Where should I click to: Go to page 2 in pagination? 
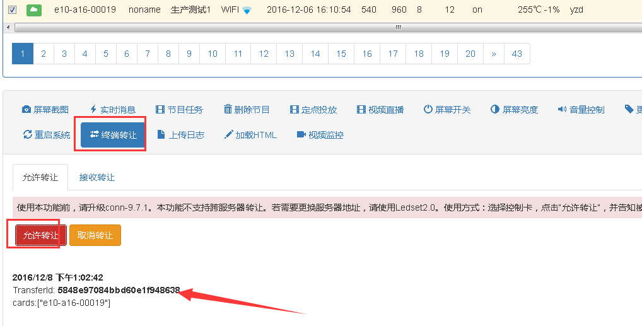click(x=44, y=54)
